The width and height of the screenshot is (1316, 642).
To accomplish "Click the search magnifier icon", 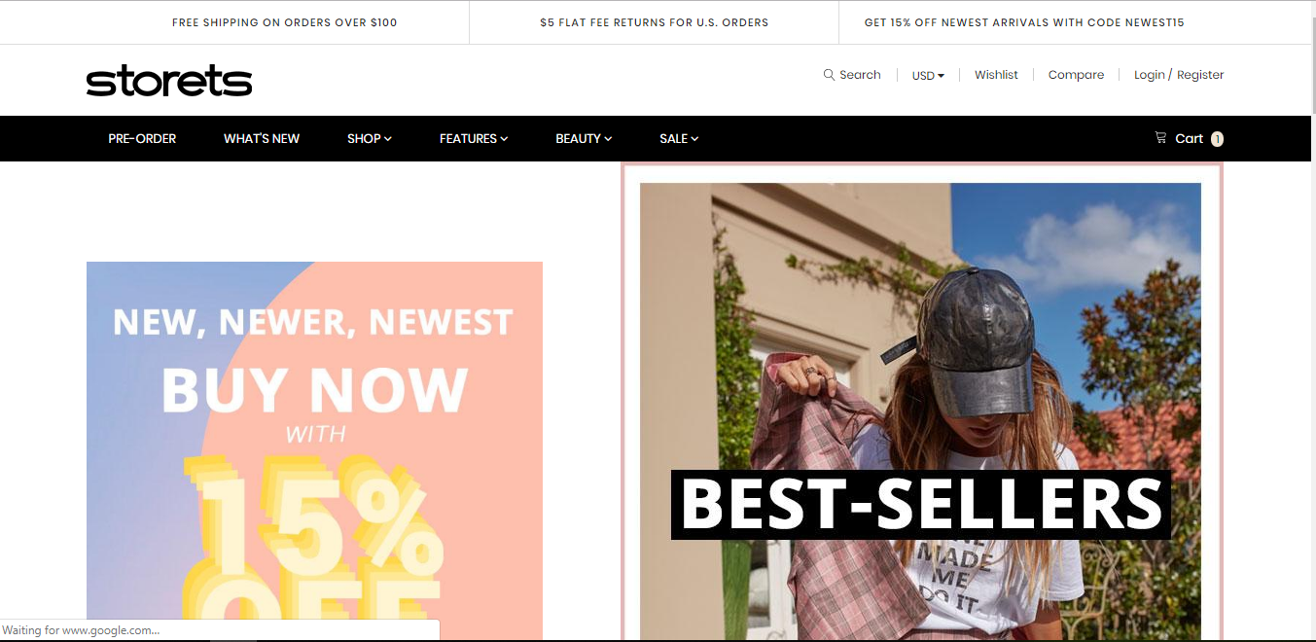I will [x=829, y=75].
